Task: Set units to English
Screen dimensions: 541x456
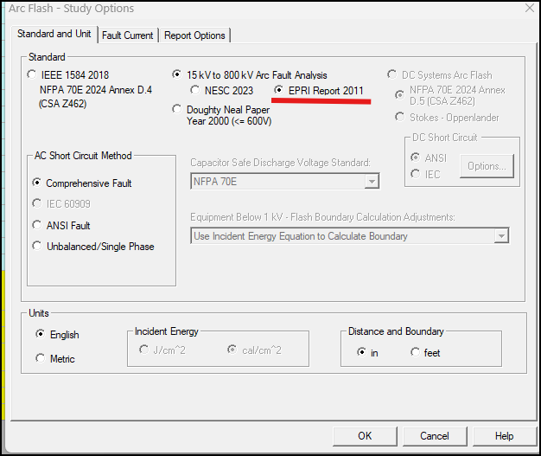Action: tap(41, 335)
